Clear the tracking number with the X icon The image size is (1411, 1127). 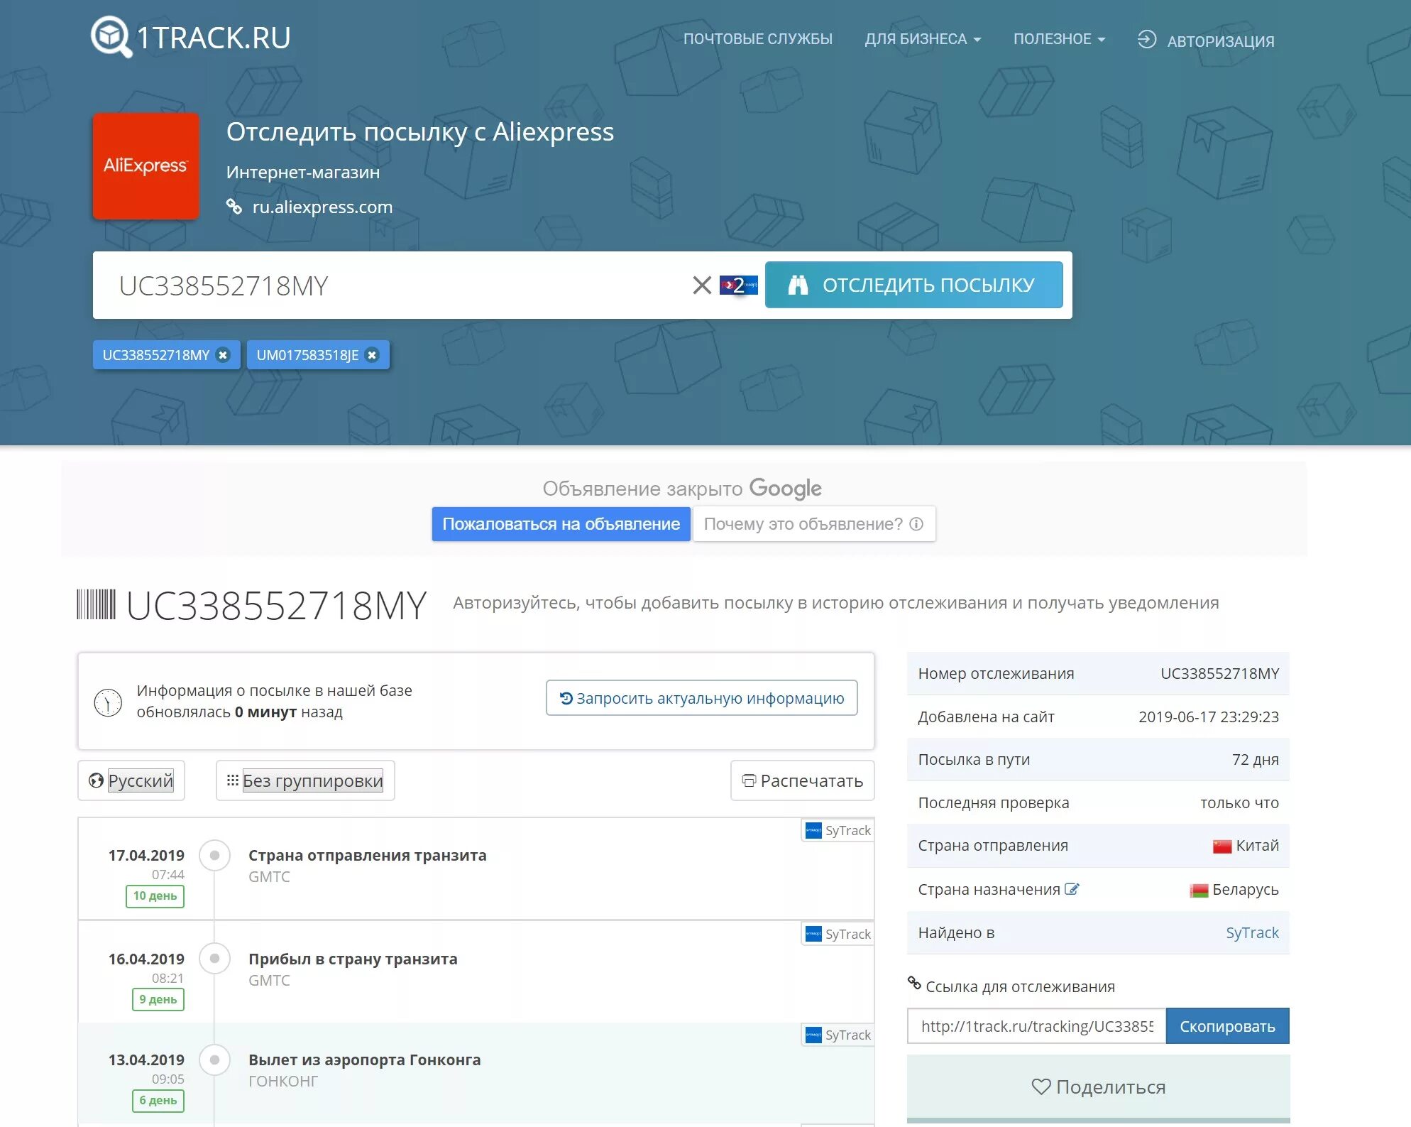702,285
